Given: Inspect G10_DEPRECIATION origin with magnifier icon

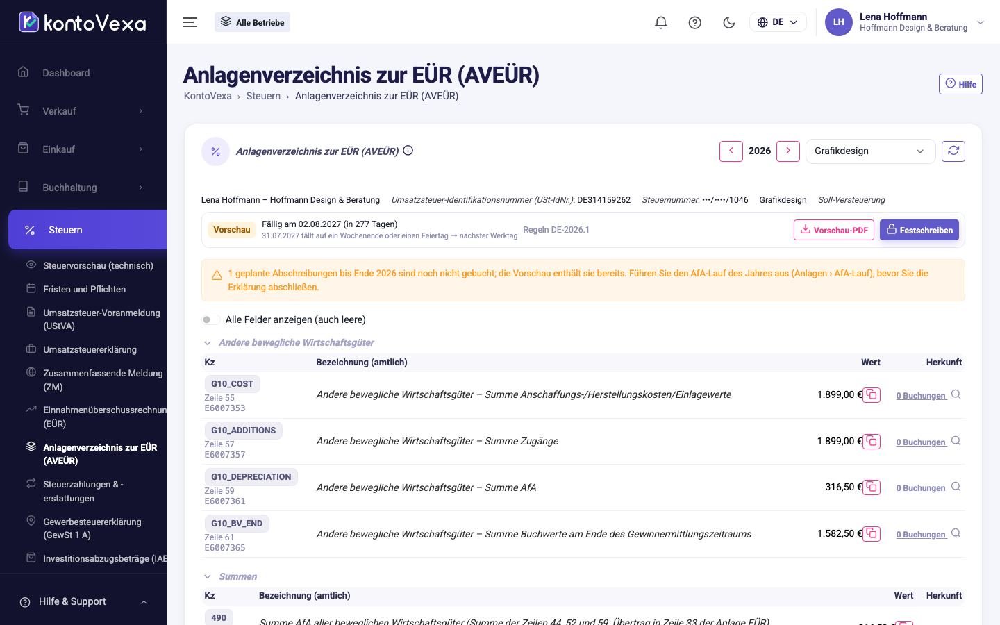Looking at the screenshot, I should pyautogui.click(x=956, y=487).
